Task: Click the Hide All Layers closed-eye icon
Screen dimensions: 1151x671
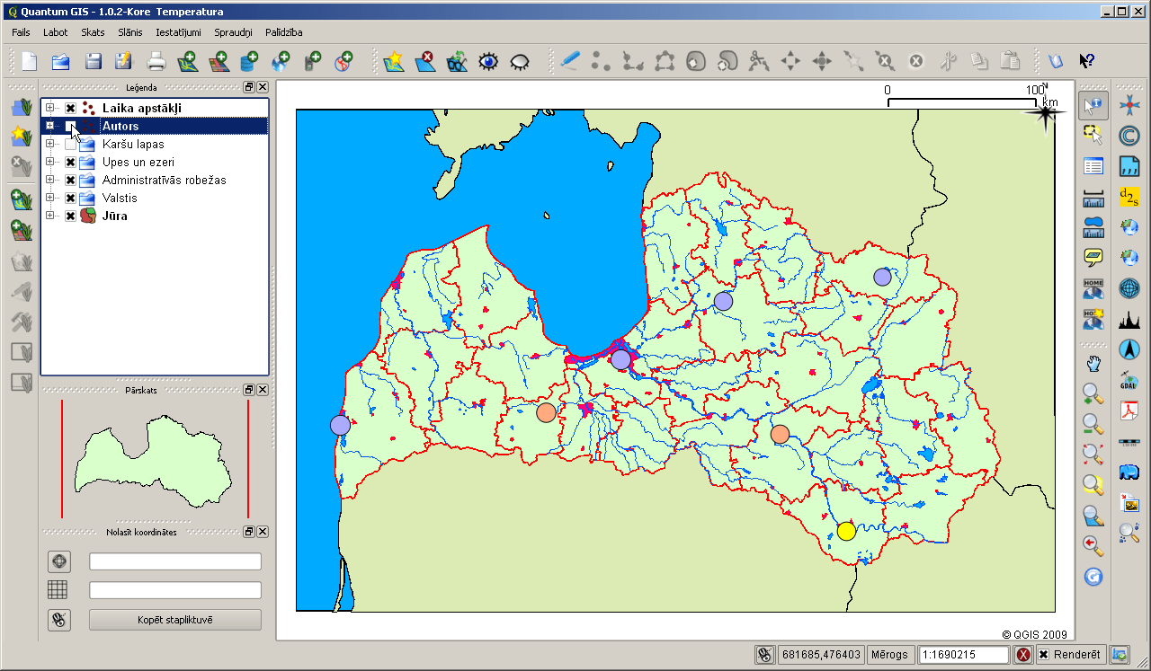Action: click(520, 61)
